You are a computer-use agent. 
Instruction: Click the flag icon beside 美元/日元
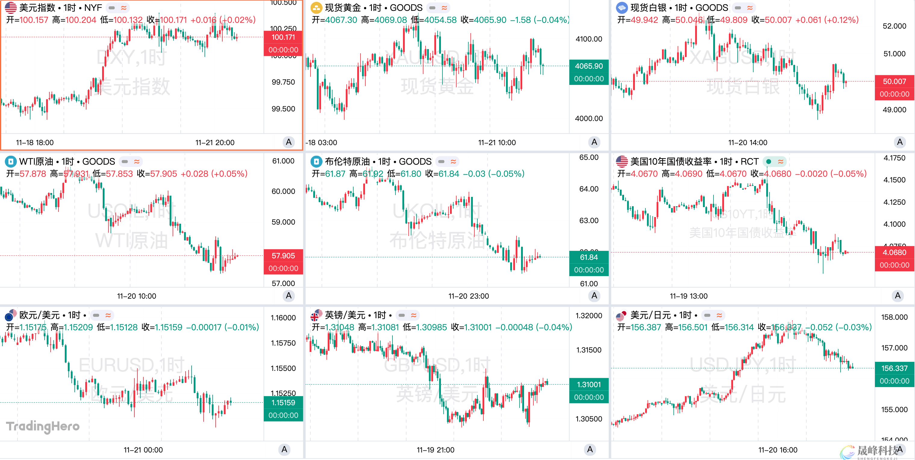(622, 315)
